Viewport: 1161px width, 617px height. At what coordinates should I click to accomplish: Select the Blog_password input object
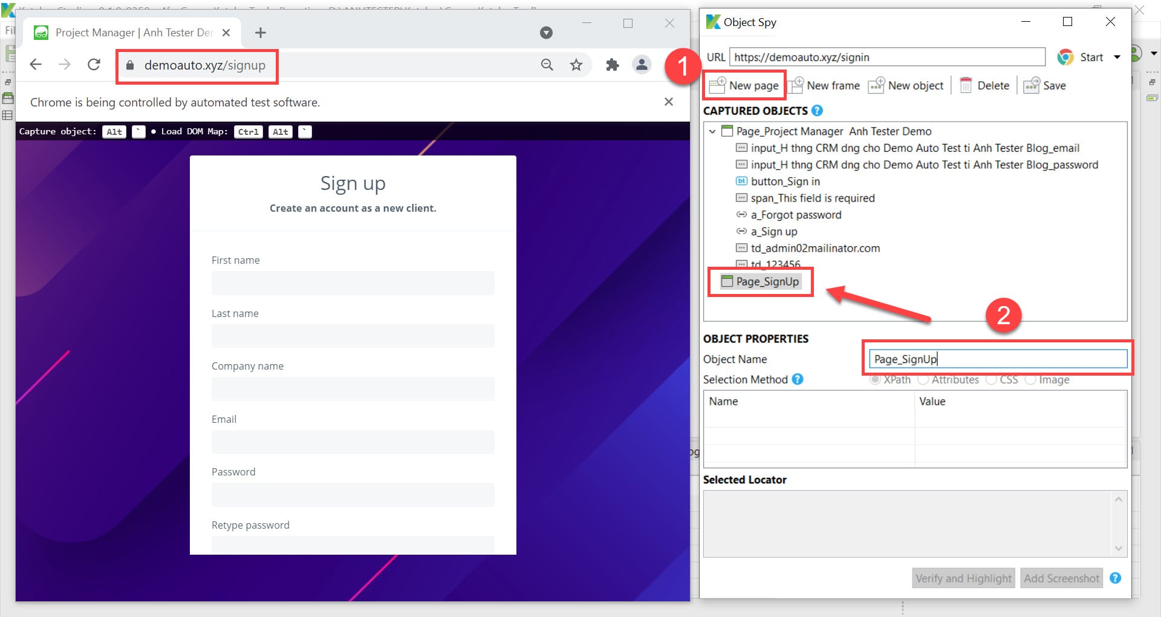917,165
